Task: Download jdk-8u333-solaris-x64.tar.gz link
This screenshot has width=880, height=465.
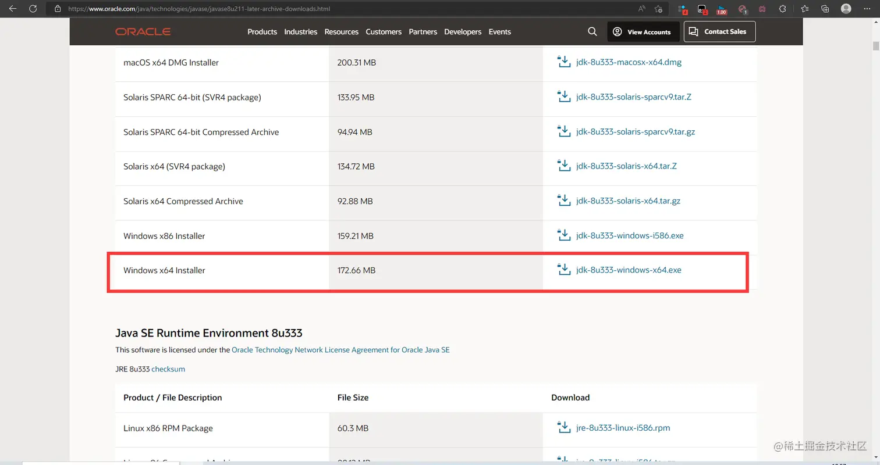Action: pos(628,201)
